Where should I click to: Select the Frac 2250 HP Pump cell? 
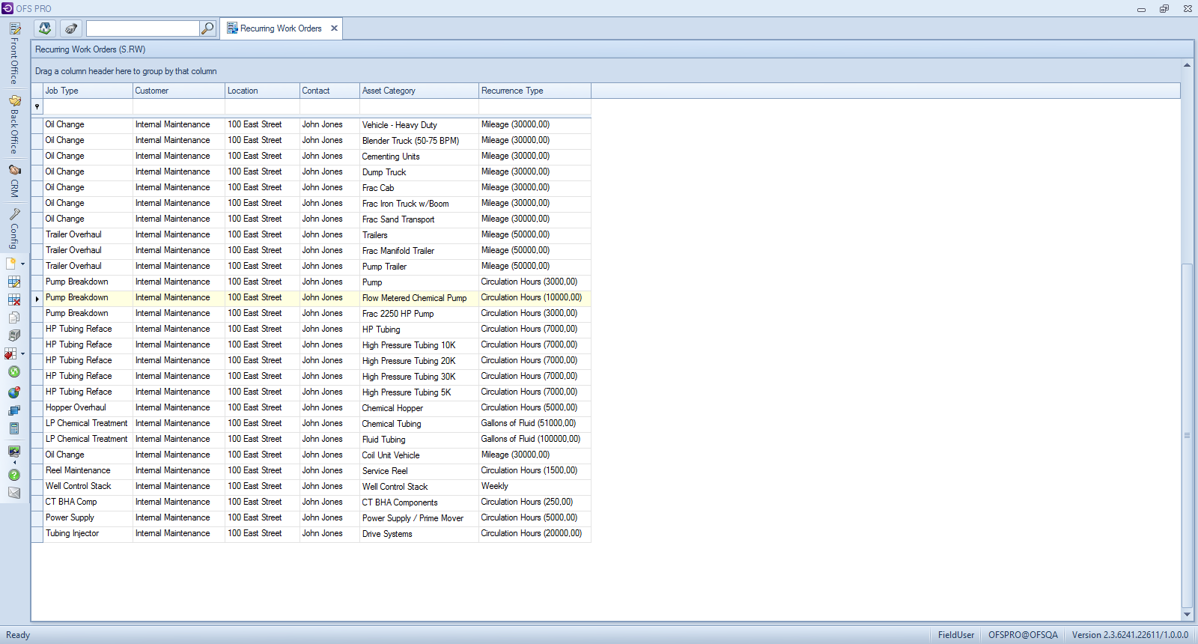(419, 314)
